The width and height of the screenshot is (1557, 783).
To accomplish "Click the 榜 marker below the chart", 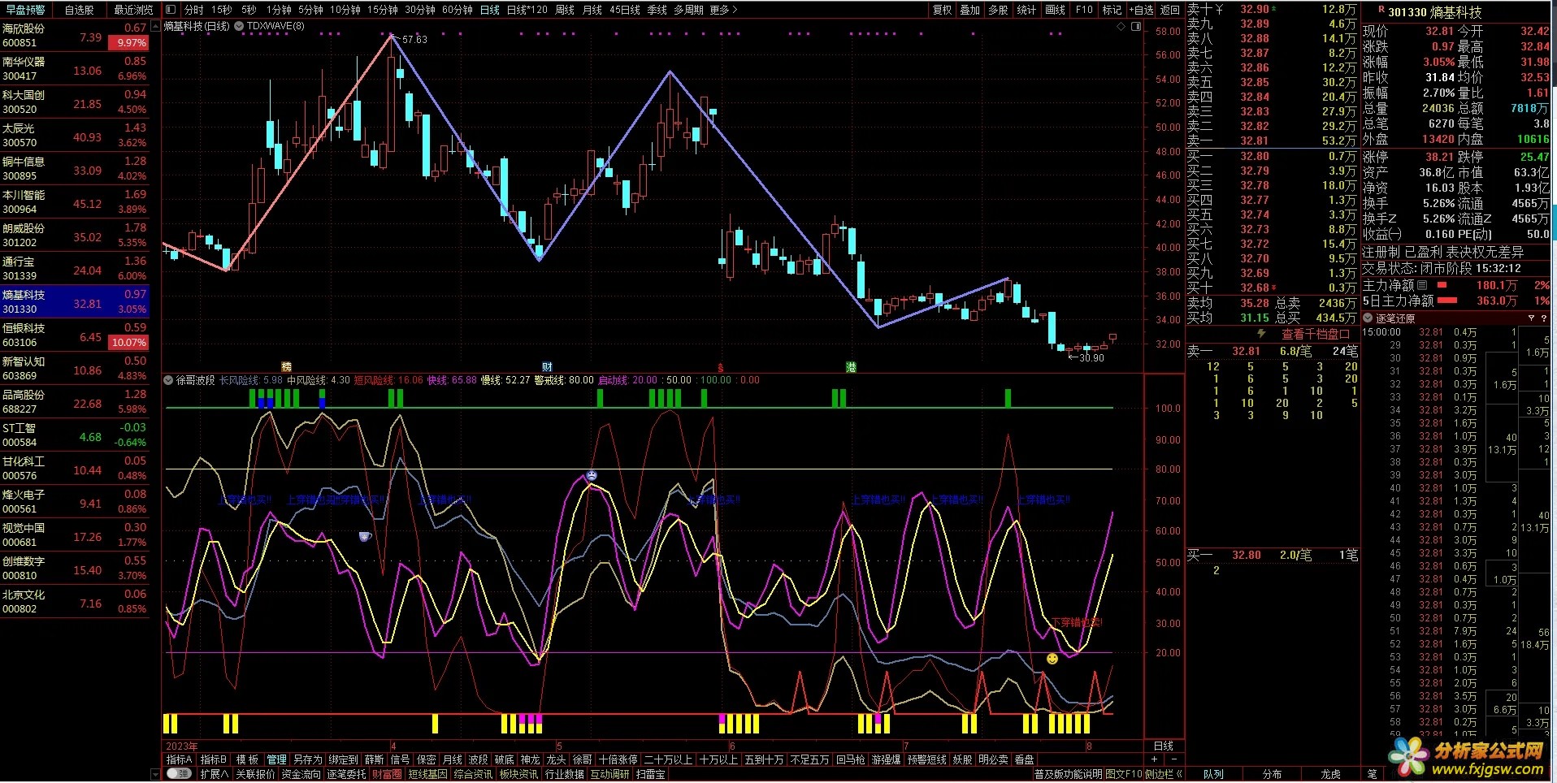I will pyautogui.click(x=286, y=367).
